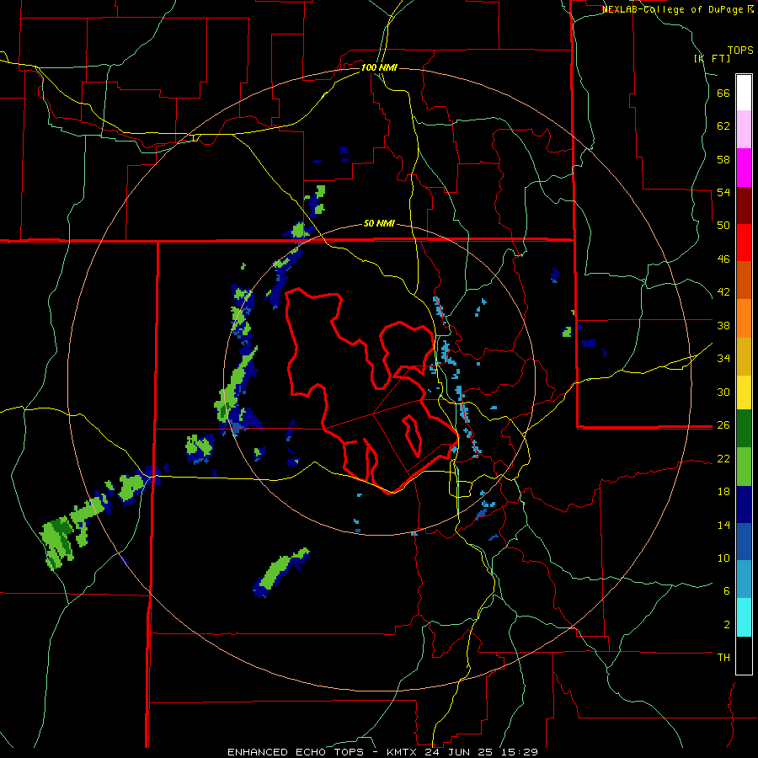Click the black threshold swatch at the legend bottom
Viewport: 758px width, 758px height.
click(x=744, y=655)
